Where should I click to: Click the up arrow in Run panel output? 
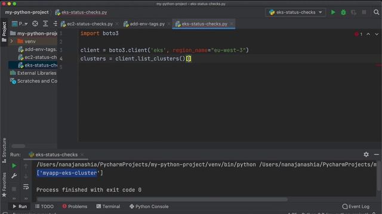(x=26, y=166)
